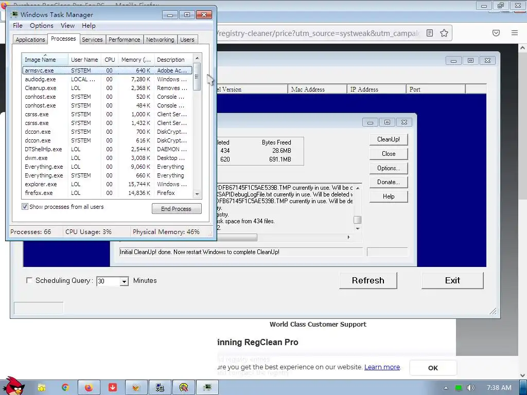Click the Help button in CleanUp dialog
The height and width of the screenshot is (395, 527).
(x=389, y=196)
